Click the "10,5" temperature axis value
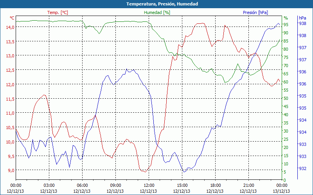The image size is (313, 195). click(10, 128)
